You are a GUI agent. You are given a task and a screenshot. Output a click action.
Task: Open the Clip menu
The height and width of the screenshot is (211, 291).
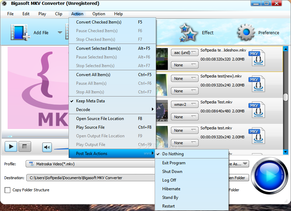(x=58, y=14)
